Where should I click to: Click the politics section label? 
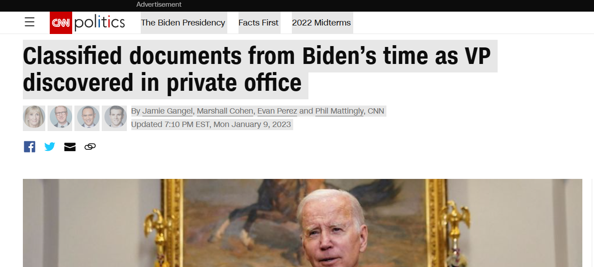tap(100, 22)
